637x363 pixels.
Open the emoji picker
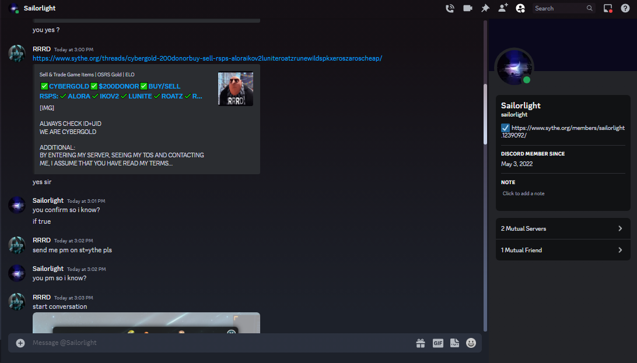(x=471, y=343)
